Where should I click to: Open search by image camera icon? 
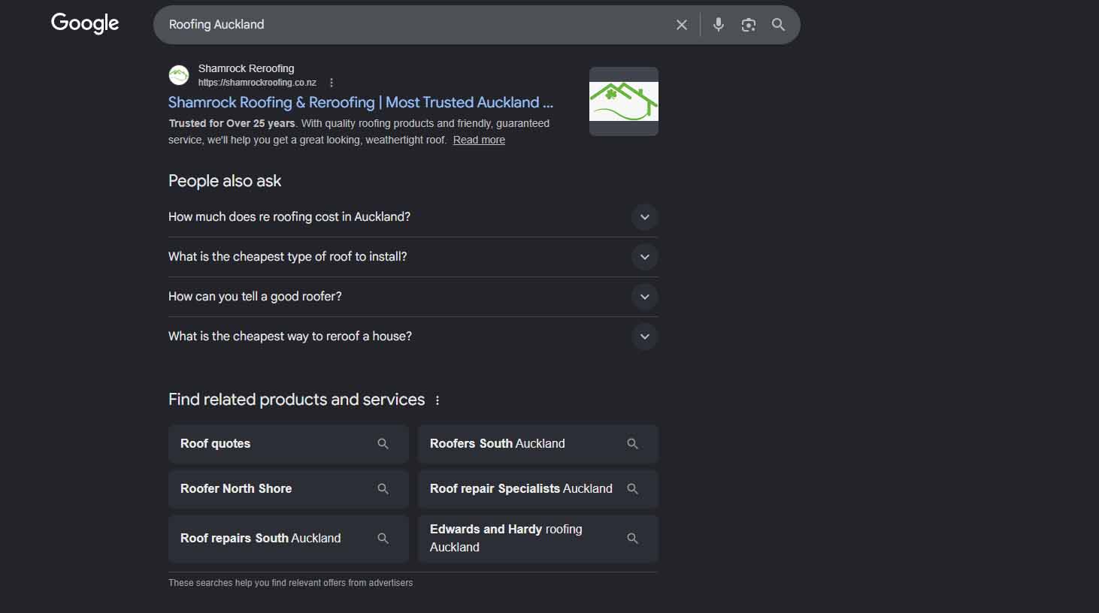click(x=749, y=25)
